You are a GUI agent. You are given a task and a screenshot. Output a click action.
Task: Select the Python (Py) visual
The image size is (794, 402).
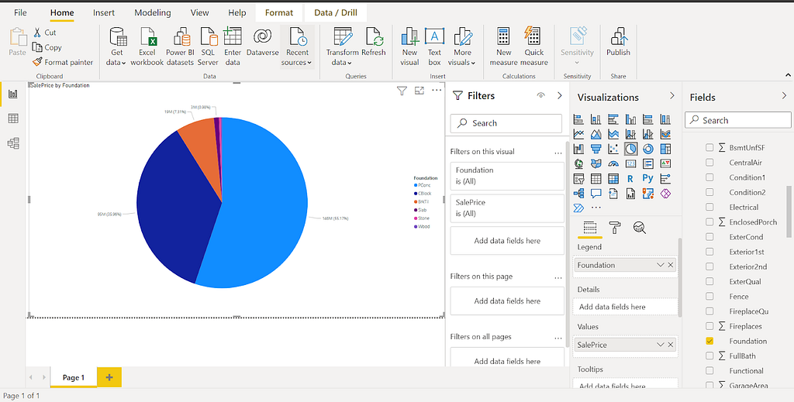coord(647,178)
